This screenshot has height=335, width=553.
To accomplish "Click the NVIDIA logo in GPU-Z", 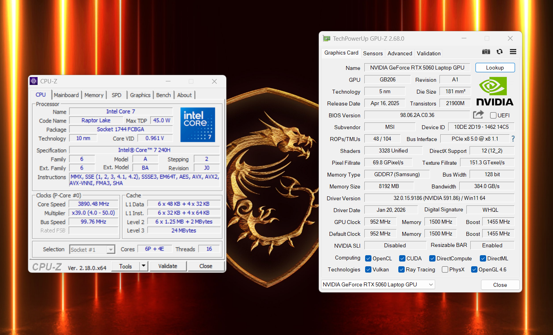I will pos(494,92).
